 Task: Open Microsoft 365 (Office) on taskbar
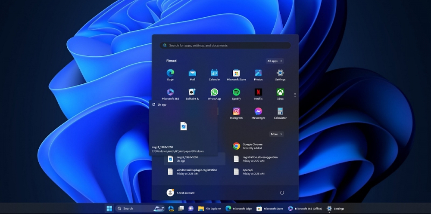pyautogui.click(x=305, y=209)
